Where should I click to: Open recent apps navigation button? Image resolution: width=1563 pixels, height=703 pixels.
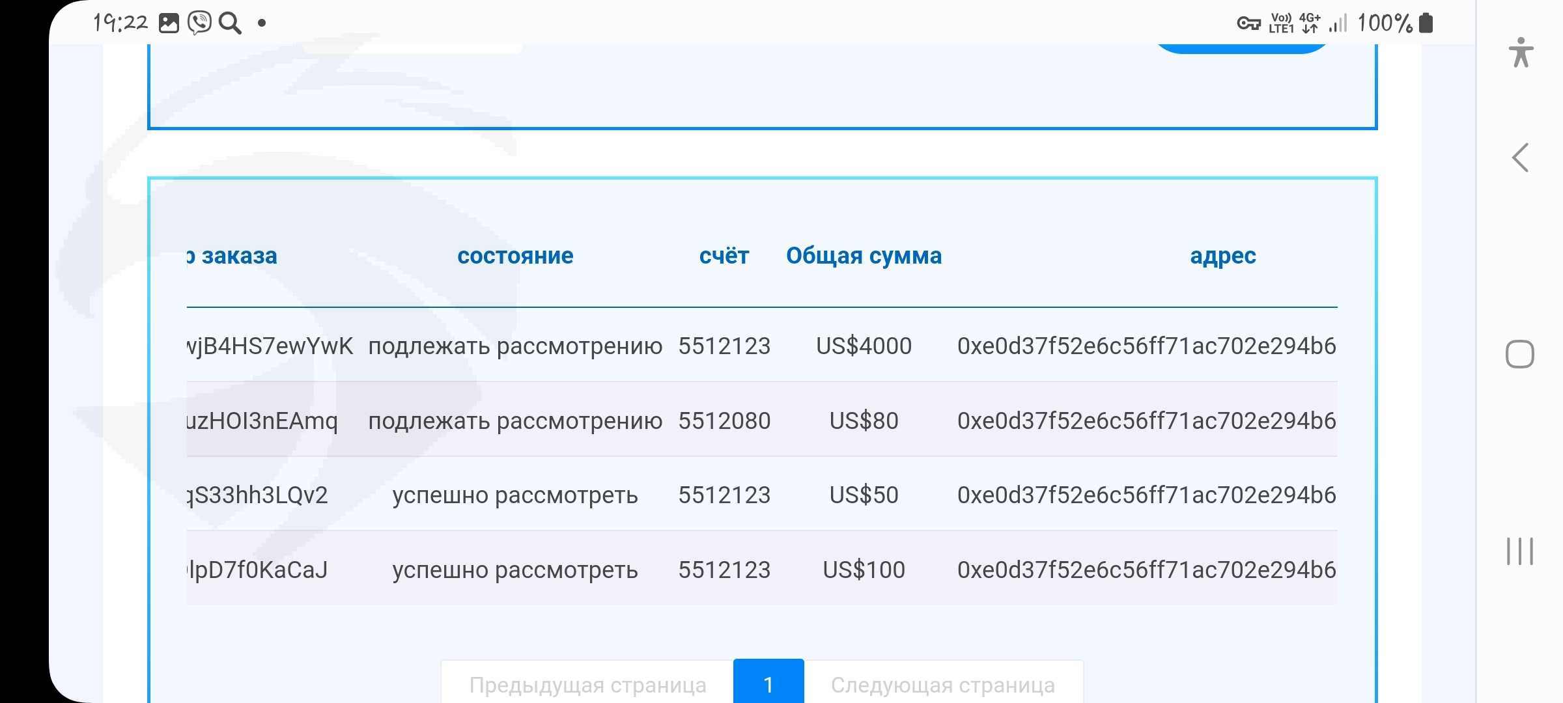tap(1520, 551)
